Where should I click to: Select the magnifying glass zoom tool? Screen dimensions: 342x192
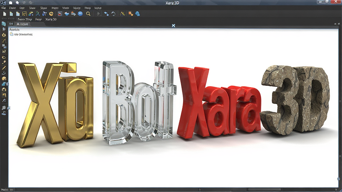(x=88, y=14)
